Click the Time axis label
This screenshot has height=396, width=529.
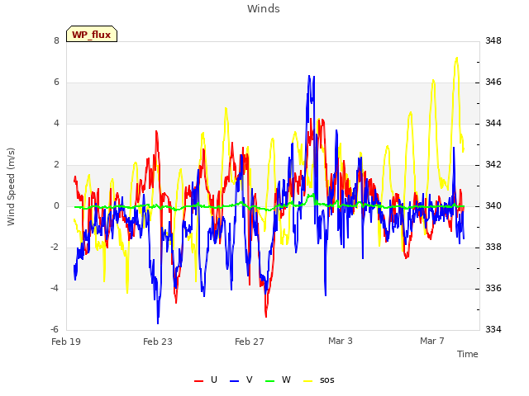coord(468,354)
